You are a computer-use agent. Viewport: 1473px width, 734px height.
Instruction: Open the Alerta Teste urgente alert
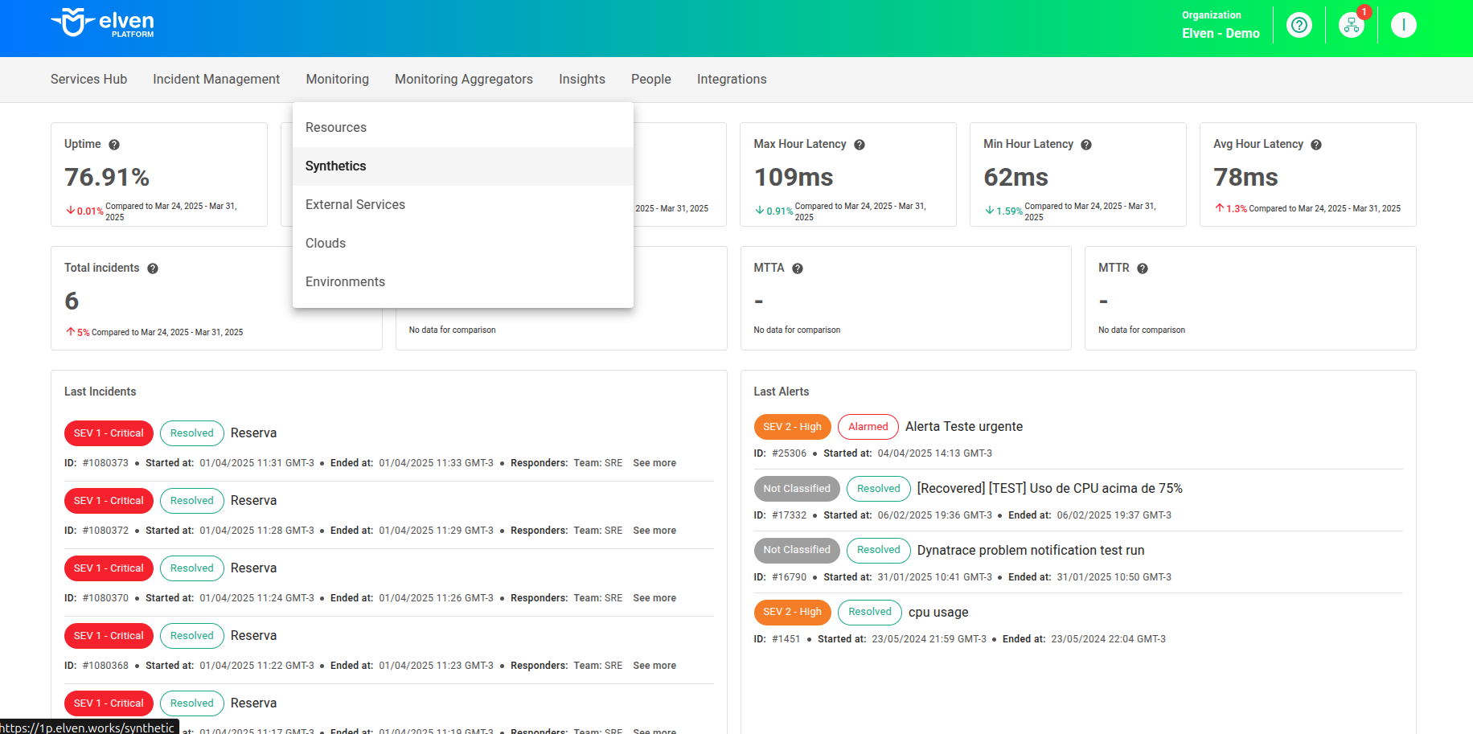(963, 427)
